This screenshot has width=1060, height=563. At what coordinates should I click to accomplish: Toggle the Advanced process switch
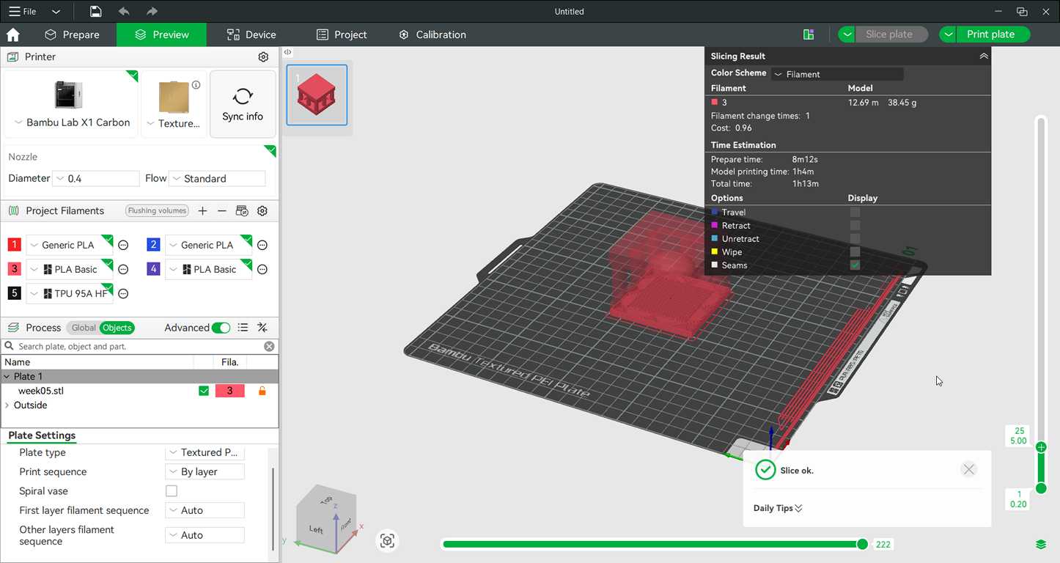click(221, 328)
